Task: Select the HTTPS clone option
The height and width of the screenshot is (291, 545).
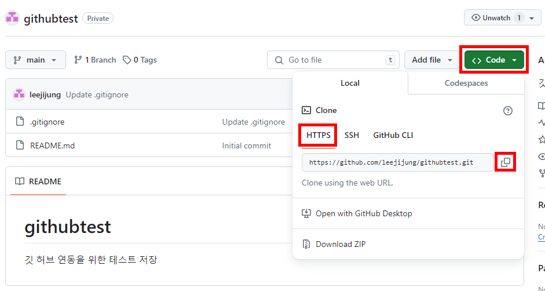Action: point(318,135)
